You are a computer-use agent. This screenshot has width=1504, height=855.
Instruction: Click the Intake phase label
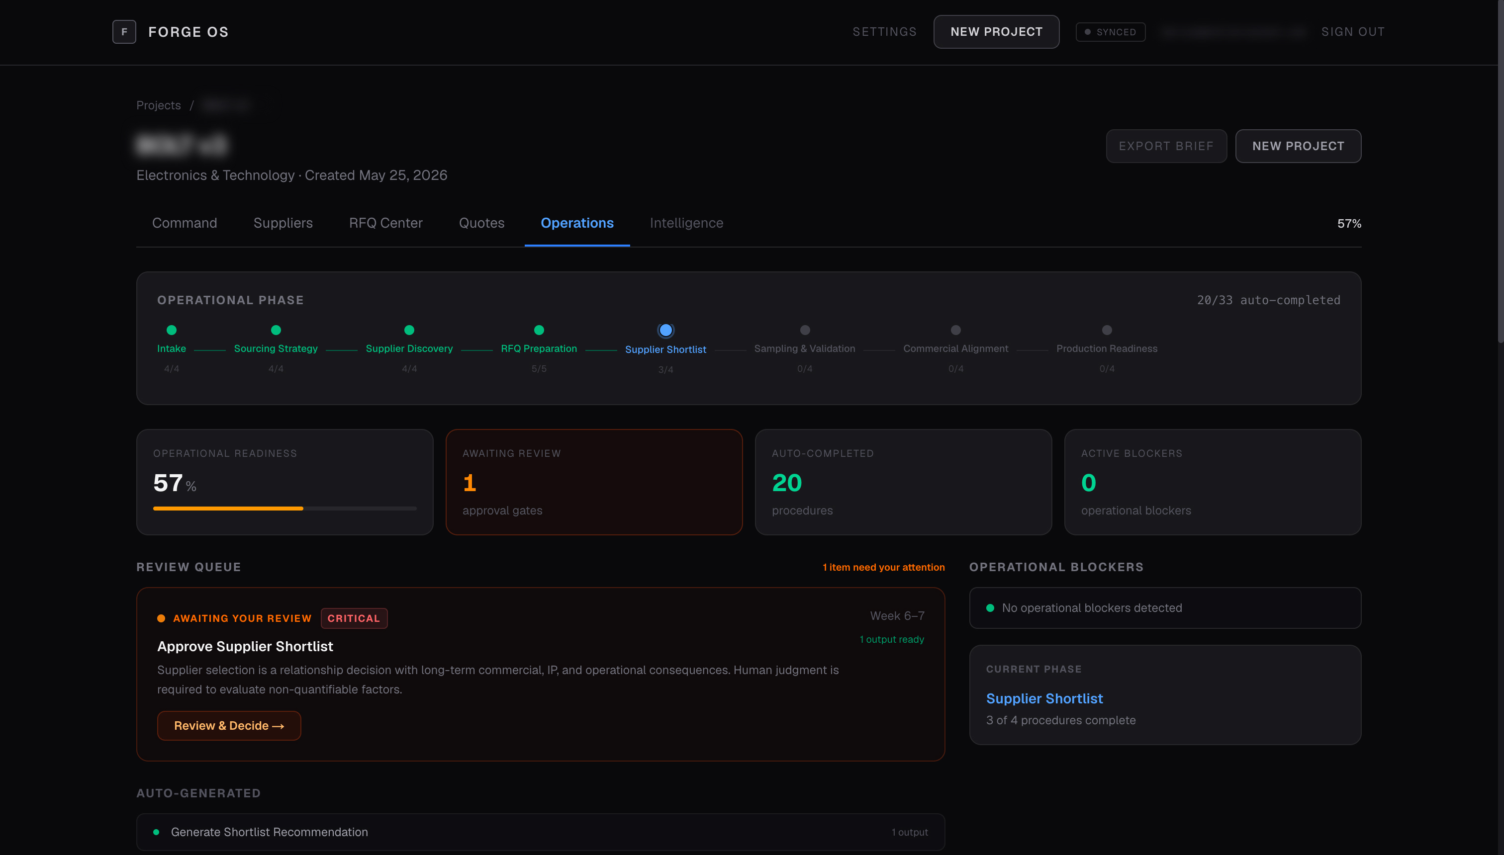click(172, 349)
